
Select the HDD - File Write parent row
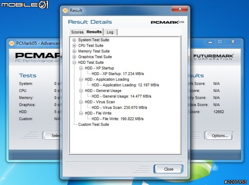[98, 113]
